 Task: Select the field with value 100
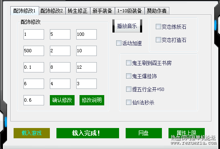pos(87,34)
